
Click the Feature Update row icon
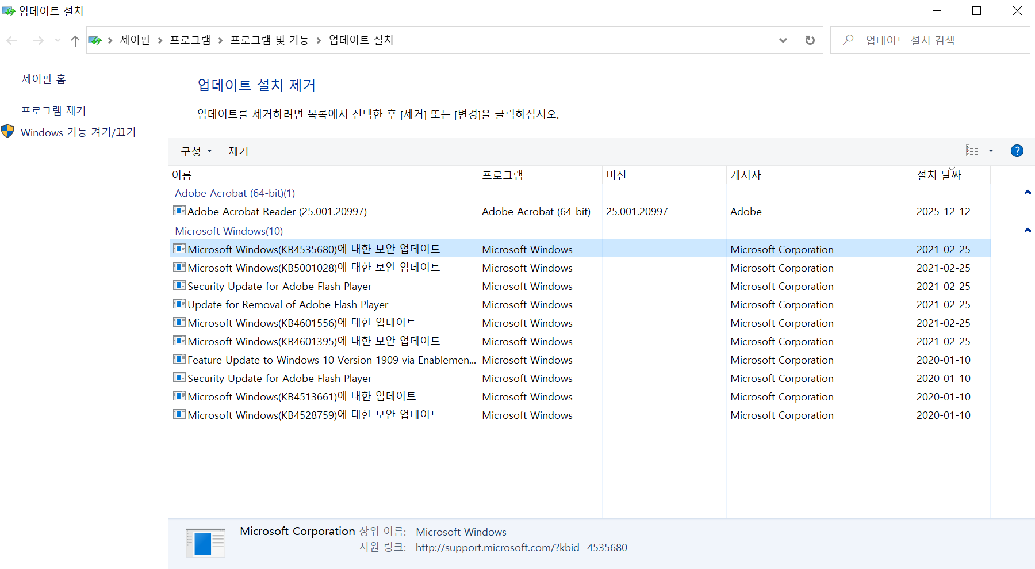pos(179,359)
